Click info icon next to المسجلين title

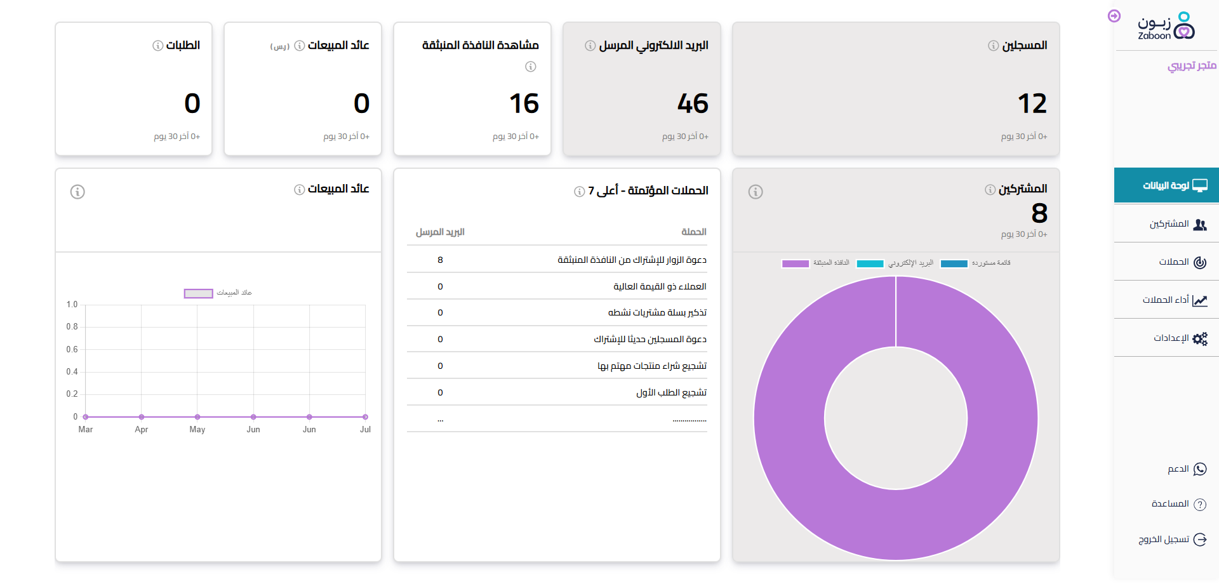click(993, 46)
